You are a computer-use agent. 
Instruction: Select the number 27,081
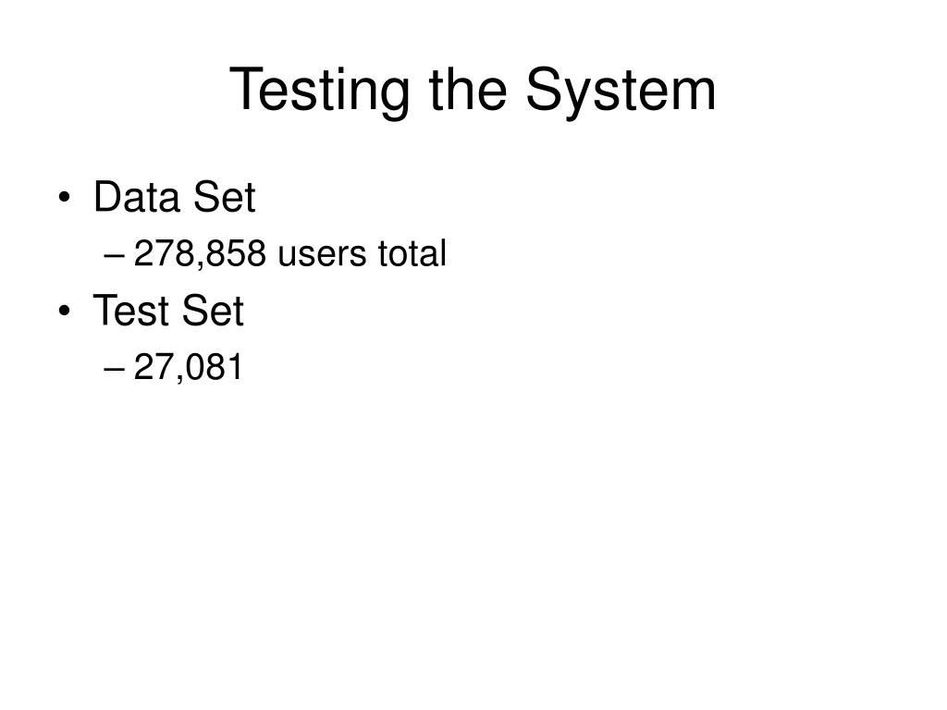coord(188,367)
